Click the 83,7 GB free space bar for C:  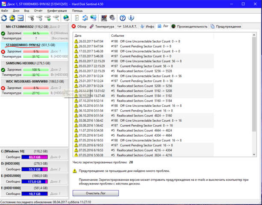click(x=35, y=157)
